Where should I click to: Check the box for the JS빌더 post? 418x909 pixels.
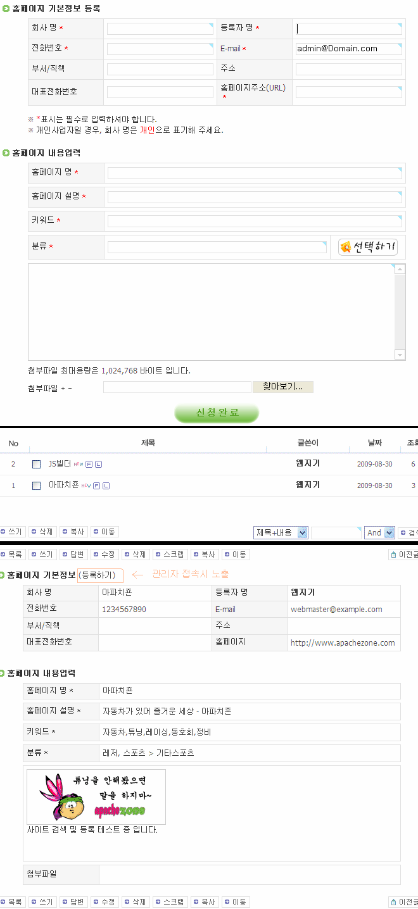[36, 464]
